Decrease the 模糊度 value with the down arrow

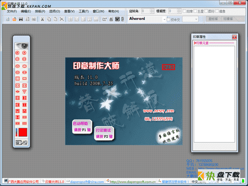(179, 12)
